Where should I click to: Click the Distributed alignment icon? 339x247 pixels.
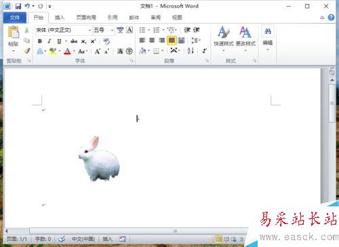pyautogui.click(x=181, y=41)
